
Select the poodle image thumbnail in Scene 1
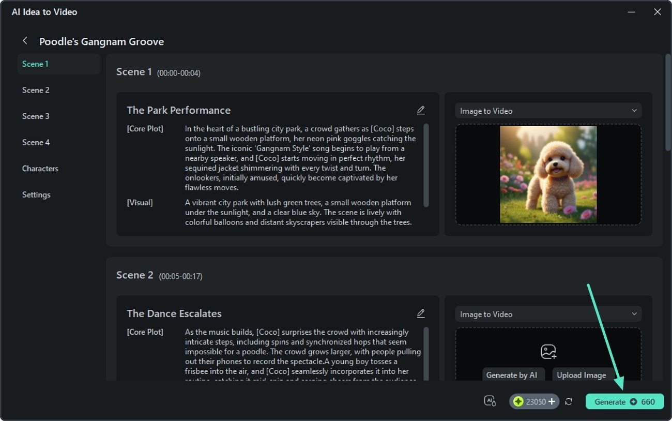[548, 174]
